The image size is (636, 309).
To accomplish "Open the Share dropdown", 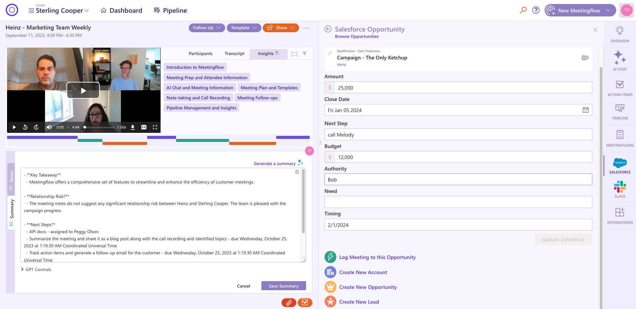I will coord(281,28).
